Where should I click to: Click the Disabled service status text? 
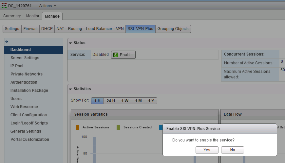(101, 55)
